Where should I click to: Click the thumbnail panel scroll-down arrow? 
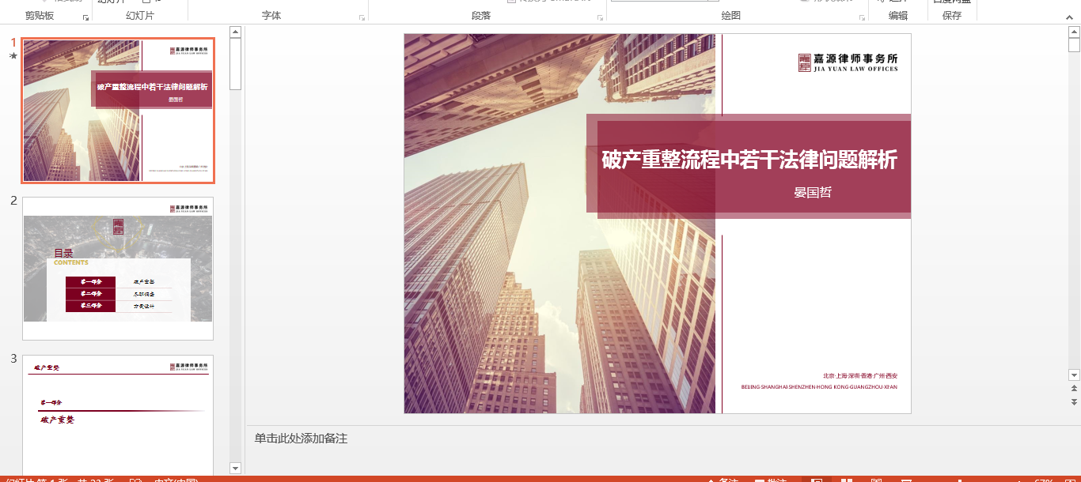coord(235,468)
